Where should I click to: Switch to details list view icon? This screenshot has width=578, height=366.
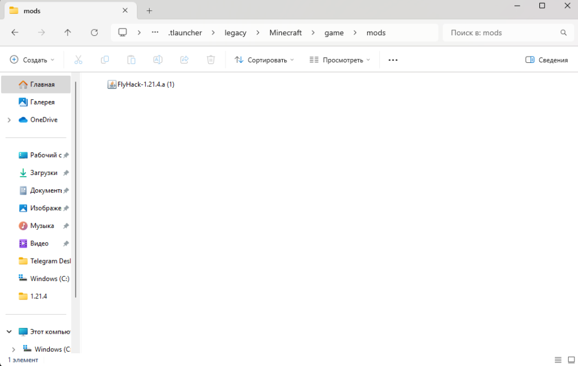click(x=558, y=360)
